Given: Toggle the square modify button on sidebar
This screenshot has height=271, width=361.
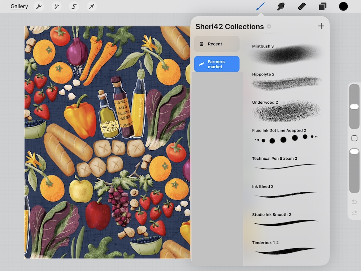Looking at the screenshot, I should (354, 138).
